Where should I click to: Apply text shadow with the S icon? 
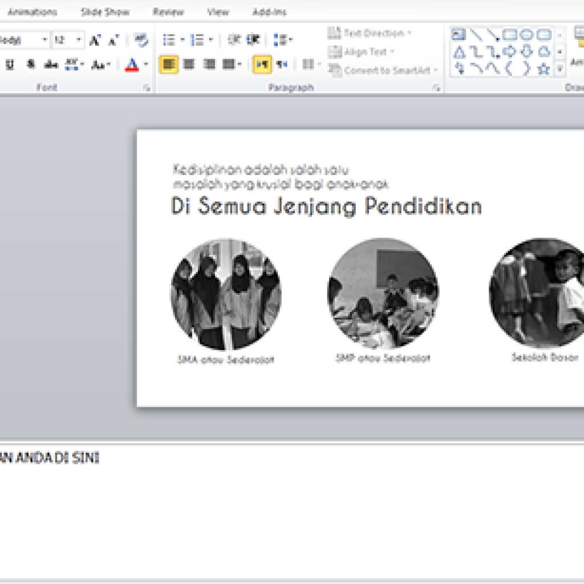(x=31, y=64)
